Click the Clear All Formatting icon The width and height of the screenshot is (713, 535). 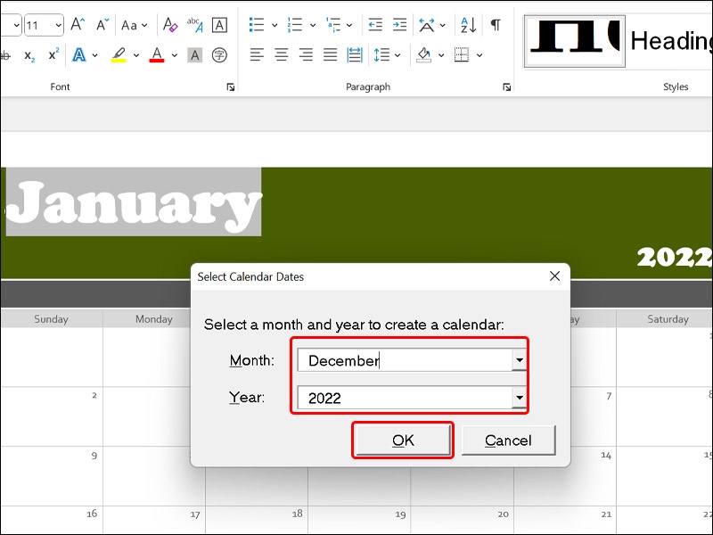pos(170,25)
